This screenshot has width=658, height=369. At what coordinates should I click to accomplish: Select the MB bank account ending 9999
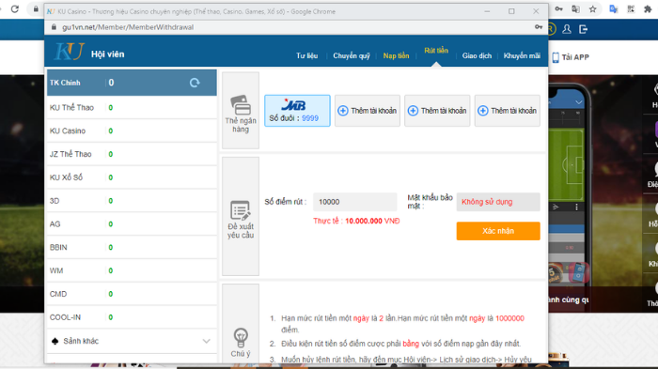pyautogui.click(x=297, y=111)
